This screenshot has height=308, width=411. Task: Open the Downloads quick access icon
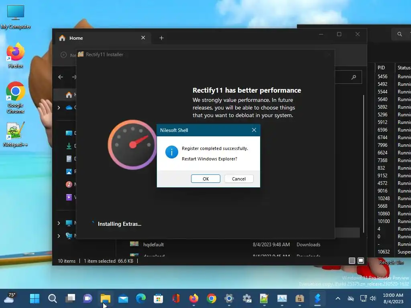(x=69, y=146)
